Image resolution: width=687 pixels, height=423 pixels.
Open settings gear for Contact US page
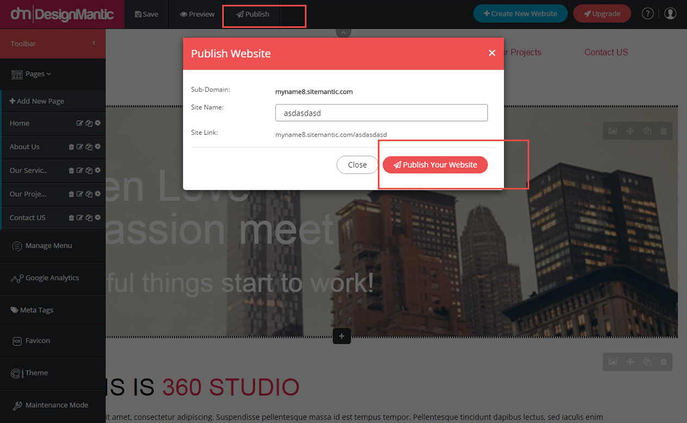pyautogui.click(x=97, y=218)
